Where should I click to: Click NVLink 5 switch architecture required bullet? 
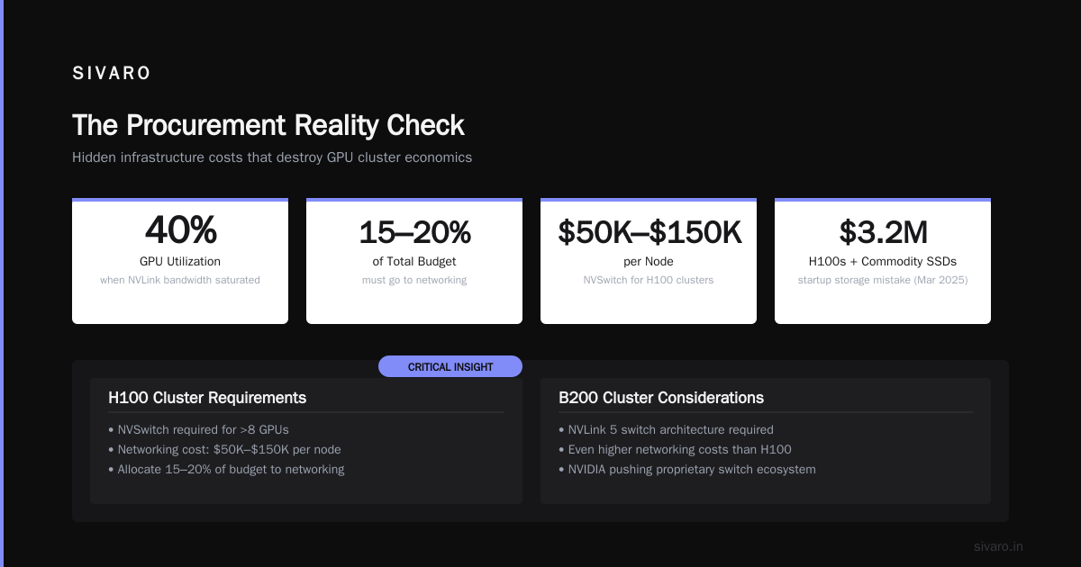(666, 430)
